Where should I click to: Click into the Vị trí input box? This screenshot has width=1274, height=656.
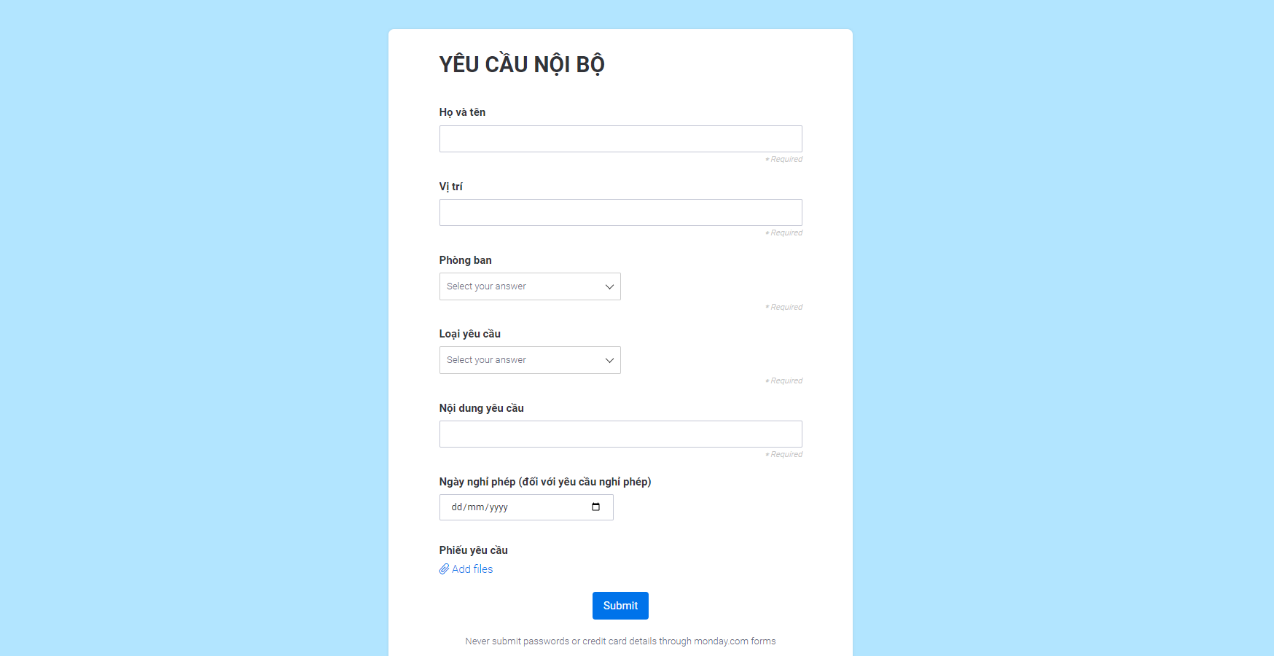coord(620,212)
